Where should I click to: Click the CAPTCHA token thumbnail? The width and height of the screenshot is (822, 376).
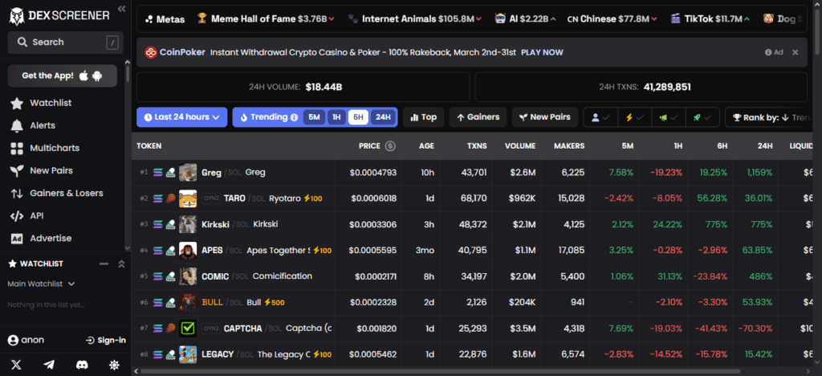[188, 329]
